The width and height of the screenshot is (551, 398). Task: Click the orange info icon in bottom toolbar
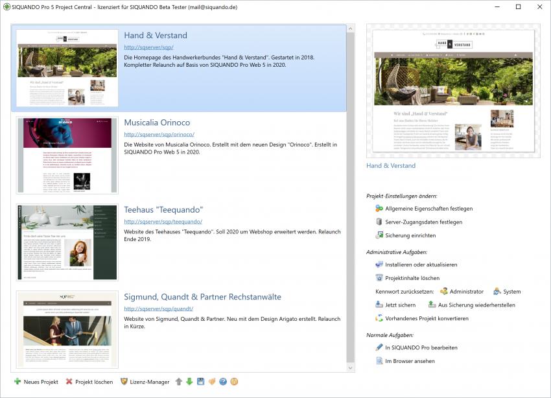(x=234, y=382)
